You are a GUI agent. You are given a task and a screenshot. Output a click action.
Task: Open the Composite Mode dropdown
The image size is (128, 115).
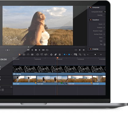[104, 12]
